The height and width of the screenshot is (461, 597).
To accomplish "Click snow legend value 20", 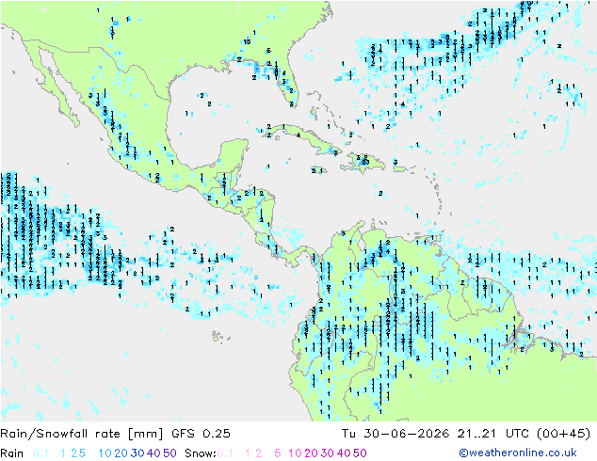I will tap(311, 453).
